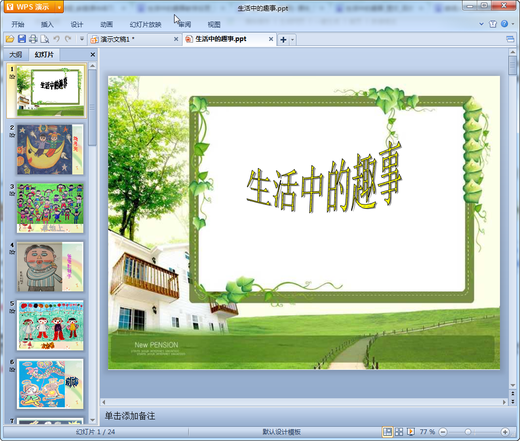Open the 审阅 ribbon tab

click(185, 25)
